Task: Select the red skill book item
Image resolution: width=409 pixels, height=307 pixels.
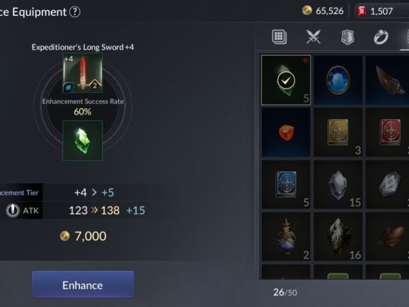Action: (x=387, y=132)
